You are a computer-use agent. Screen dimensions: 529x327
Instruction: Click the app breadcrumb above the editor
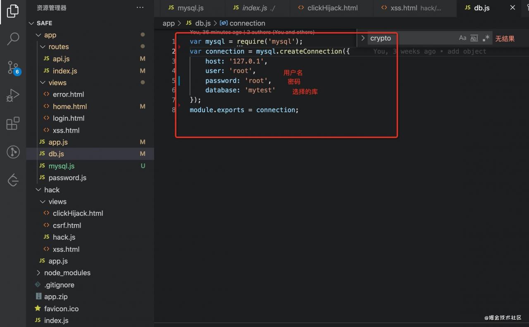click(169, 23)
